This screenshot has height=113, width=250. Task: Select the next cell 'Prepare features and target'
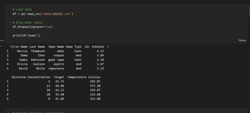126,111
